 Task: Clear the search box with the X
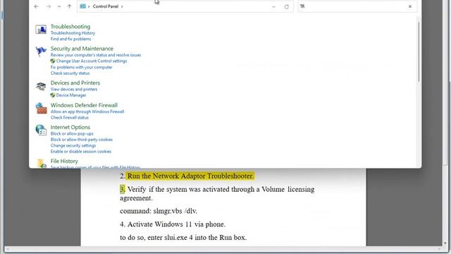(x=410, y=6)
